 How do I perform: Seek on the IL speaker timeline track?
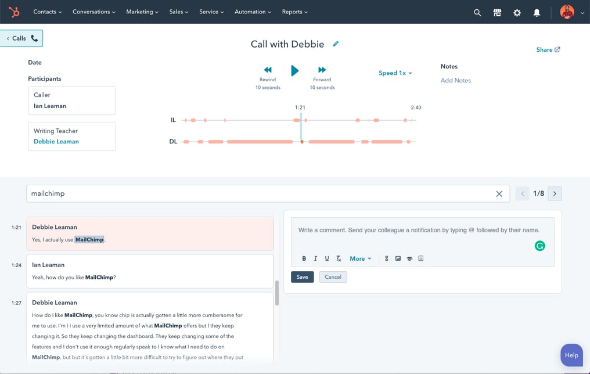tap(298, 120)
